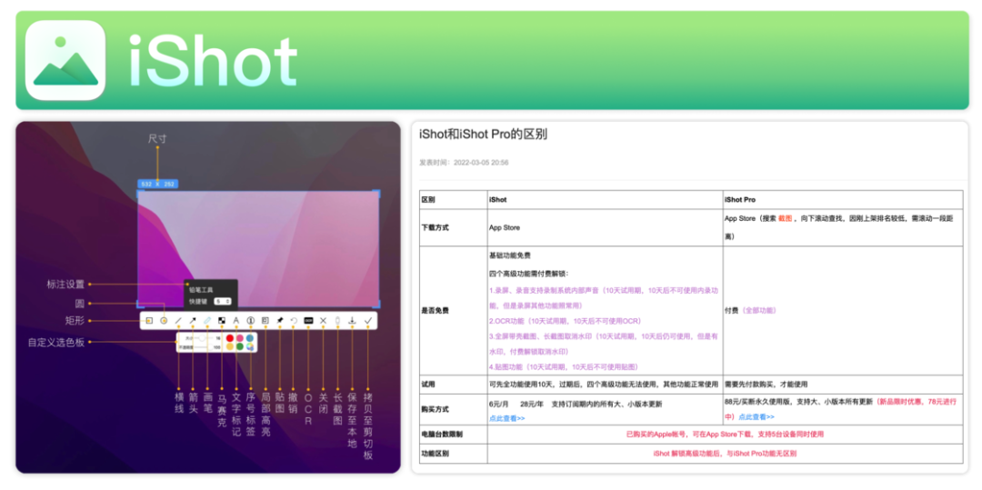Click the 532 × 252 size label
The image size is (982, 490).
pos(158,184)
